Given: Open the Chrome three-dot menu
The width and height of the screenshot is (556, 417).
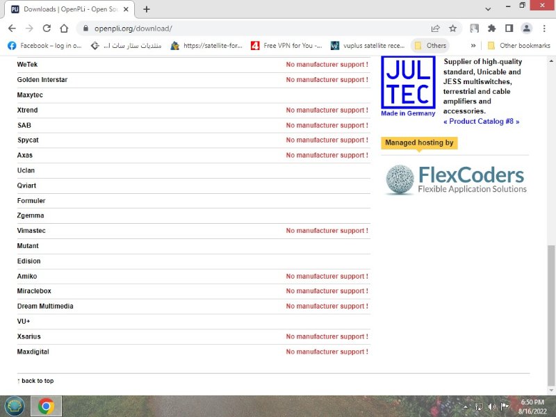Looking at the screenshot, I should pyautogui.click(x=543, y=28).
